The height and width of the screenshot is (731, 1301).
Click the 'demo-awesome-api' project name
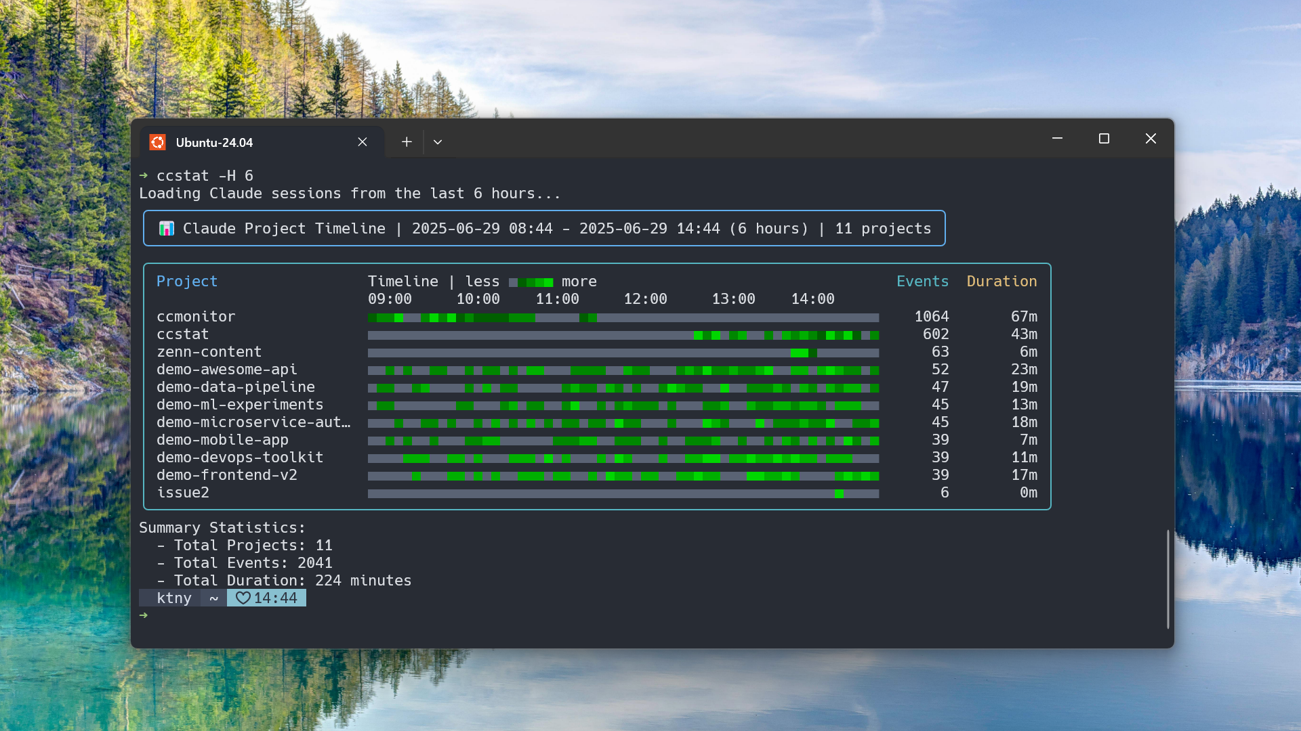tap(227, 370)
